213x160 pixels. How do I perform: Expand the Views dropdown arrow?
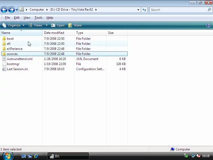[47, 25]
